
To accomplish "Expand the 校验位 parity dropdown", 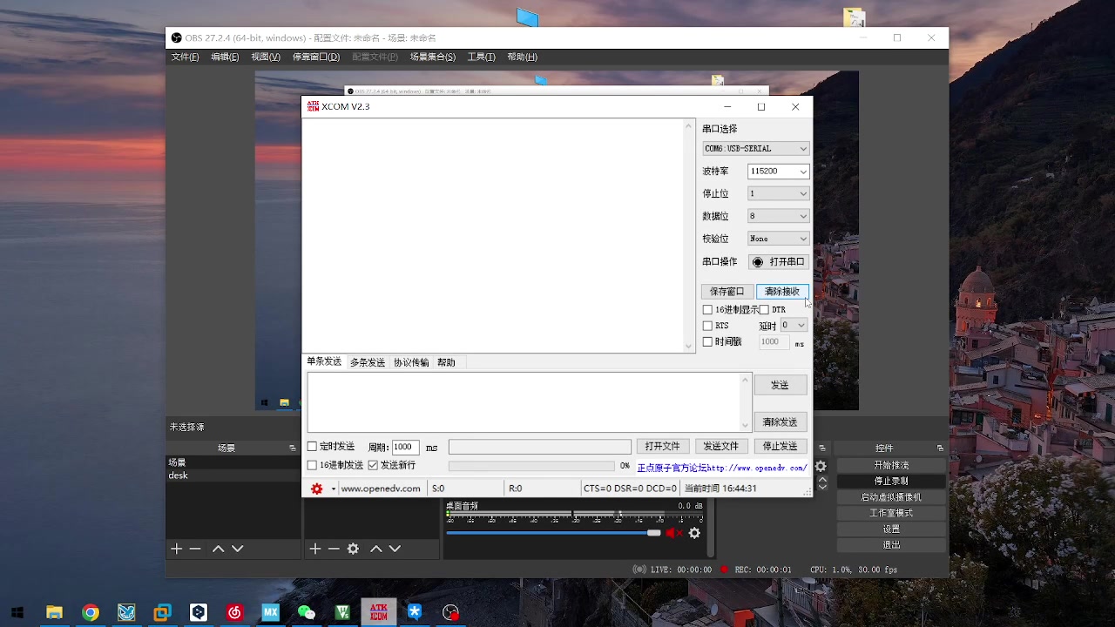I will pyautogui.click(x=778, y=239).
